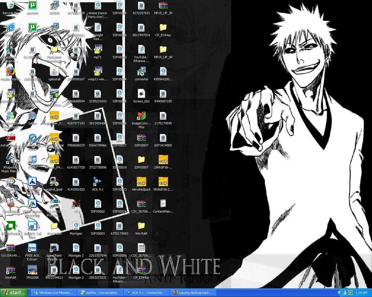Select the 6755179083 WMV file
Image resolution: width=372 pixels, height=297 pixels.
click(x=120, y=228)
